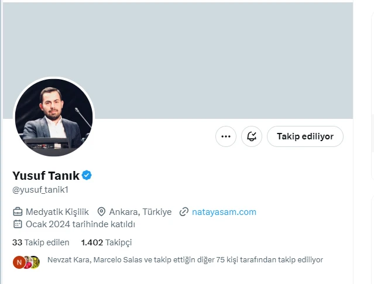Click the briefcase category icon
This screenshot has height=284, width=374.
[x=18, y=212]
